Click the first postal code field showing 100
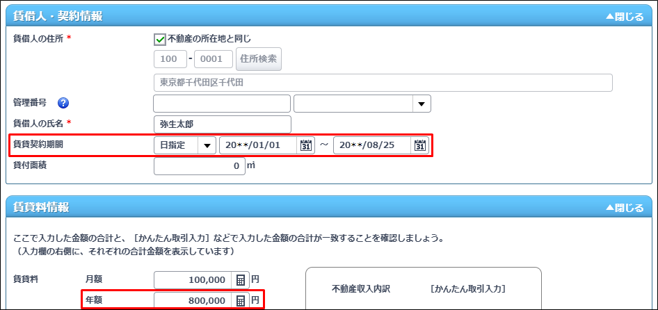658x310 pixels. click(x=170, y=59)
